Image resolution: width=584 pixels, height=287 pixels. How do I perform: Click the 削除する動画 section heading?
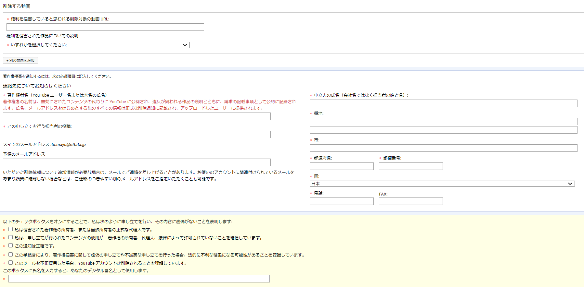pos(17,6)
